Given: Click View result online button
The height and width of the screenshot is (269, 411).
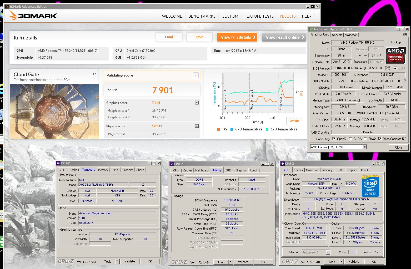Looking at the screenshot, I should pos(284,37).
